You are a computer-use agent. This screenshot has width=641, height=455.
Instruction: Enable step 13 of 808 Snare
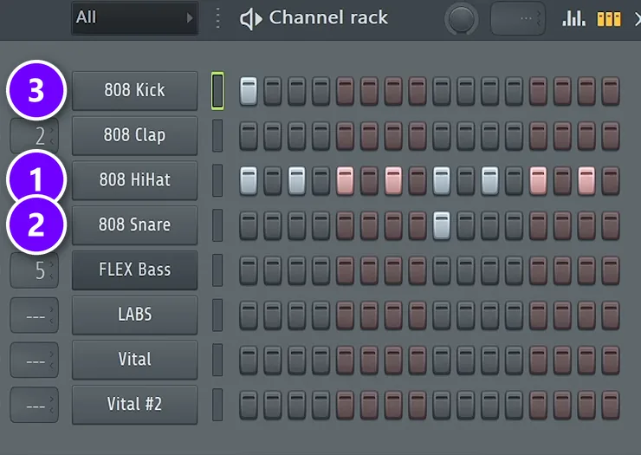[x=538, y=225]
